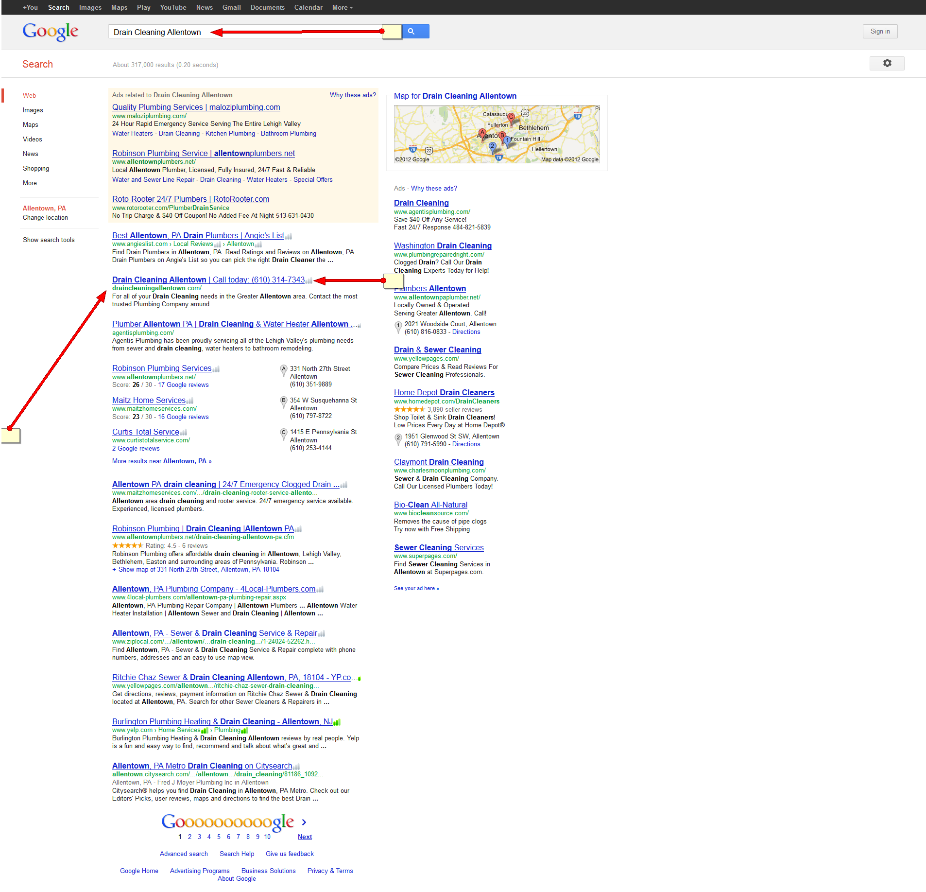Click Give us feedback link
This screenshot has height=892, width=926.
(x=290, y=854)
